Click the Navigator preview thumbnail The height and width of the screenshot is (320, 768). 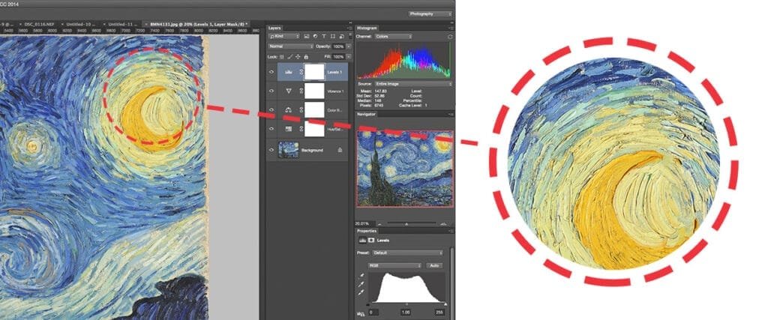(404, 169)
